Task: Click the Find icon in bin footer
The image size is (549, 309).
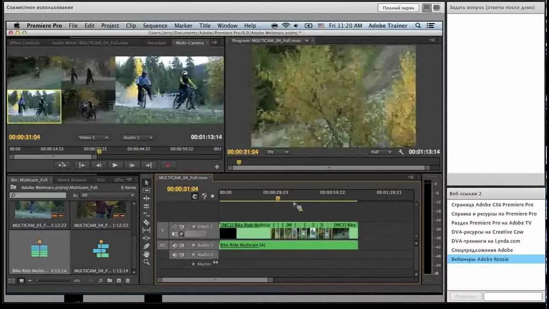Action: pos(101,281)
